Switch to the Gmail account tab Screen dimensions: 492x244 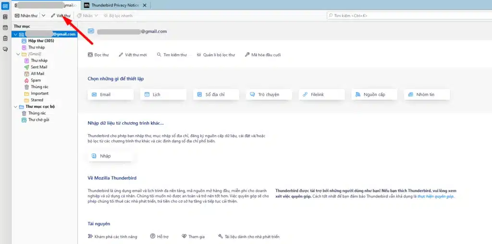(x=46, y=5)
